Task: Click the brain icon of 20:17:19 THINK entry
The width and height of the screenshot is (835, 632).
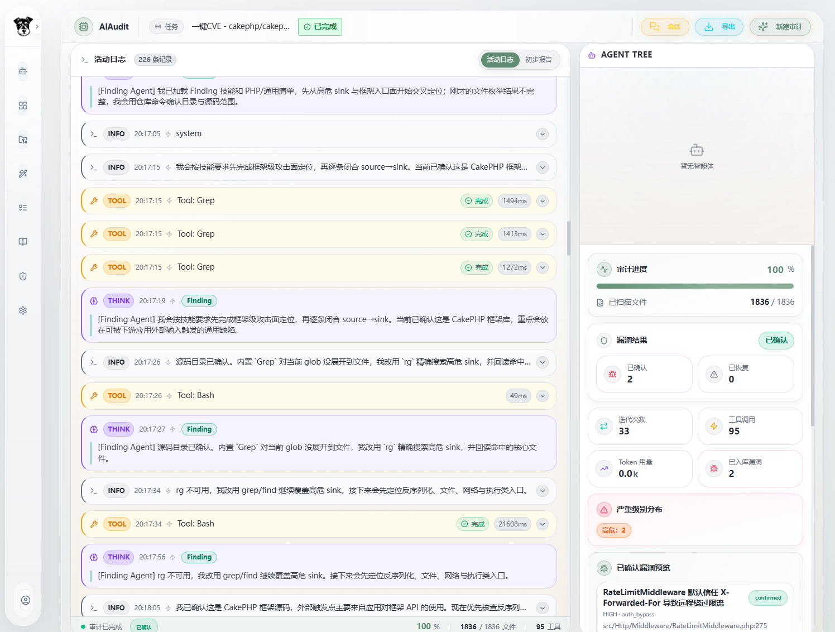Action: click(x=94, y=301)
